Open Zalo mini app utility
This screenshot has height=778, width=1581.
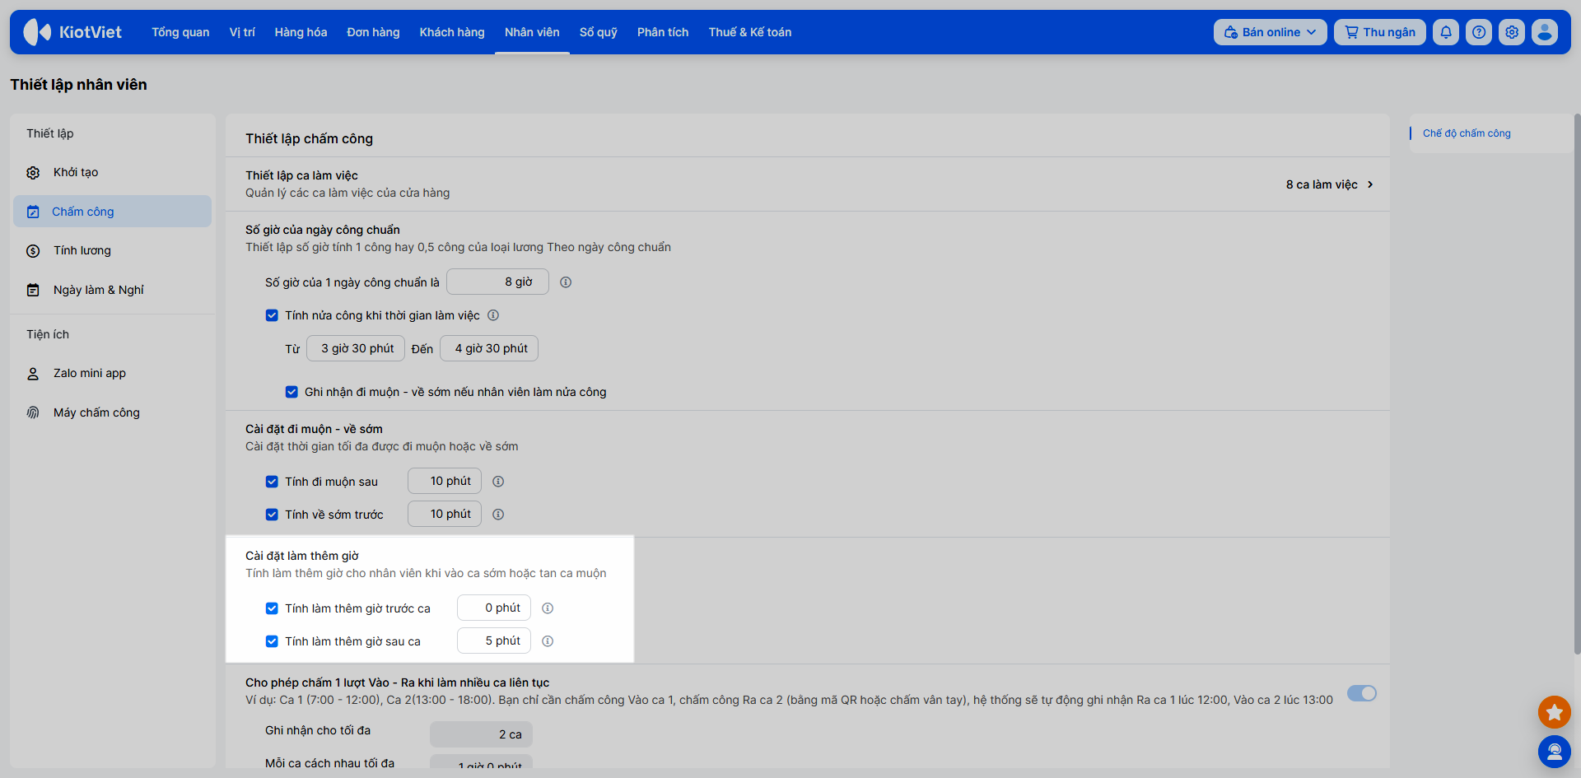click(x=112, y=374)
